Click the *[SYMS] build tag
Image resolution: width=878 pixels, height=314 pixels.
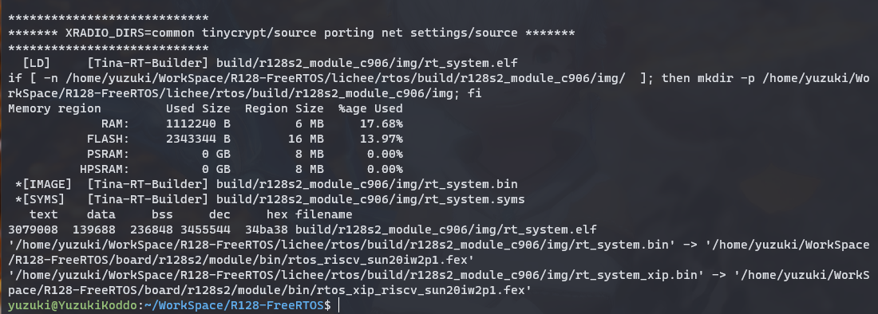[41, 199]
